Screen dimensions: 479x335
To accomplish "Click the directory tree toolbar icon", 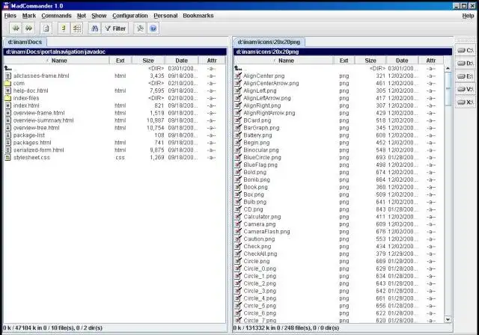I will tap(64, 28).
